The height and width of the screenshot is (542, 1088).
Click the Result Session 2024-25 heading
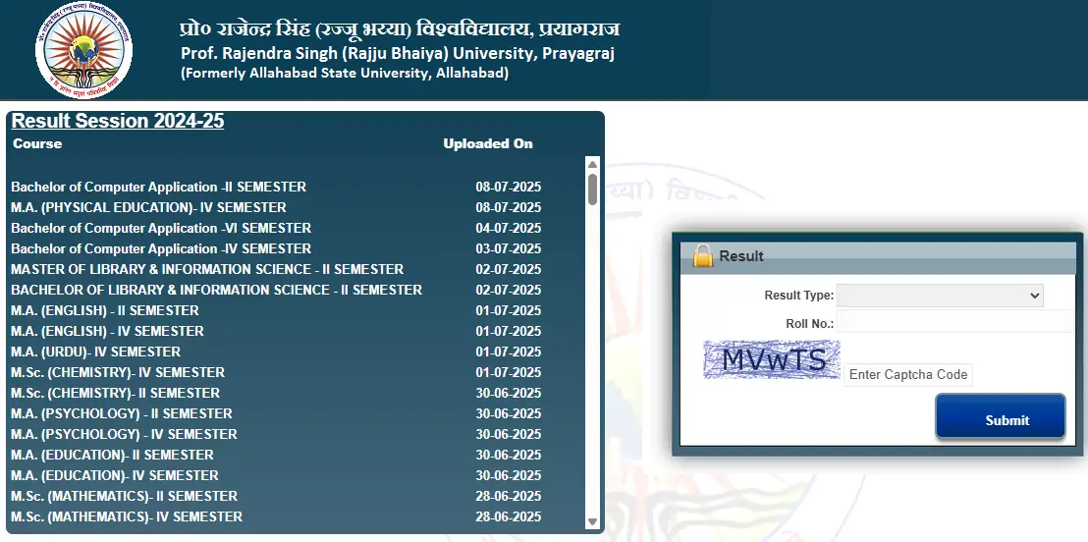click(x=118, y=121)
